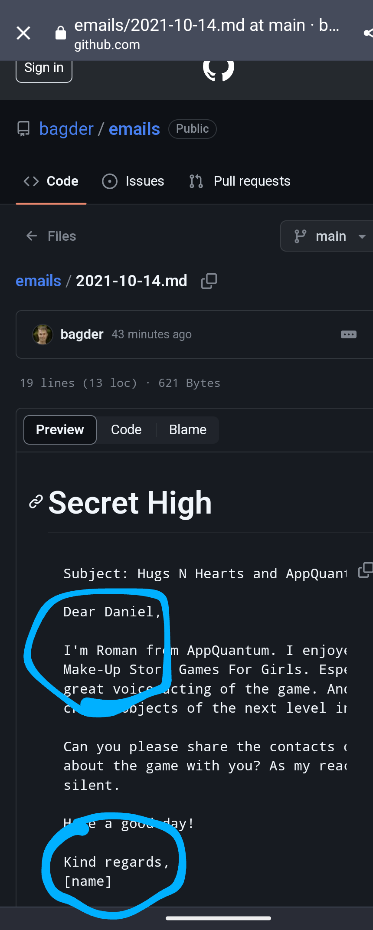Viewport: 373px width, 930px height.
Task: Open the commit details ellipsis button
Action: tap(349, 334)
